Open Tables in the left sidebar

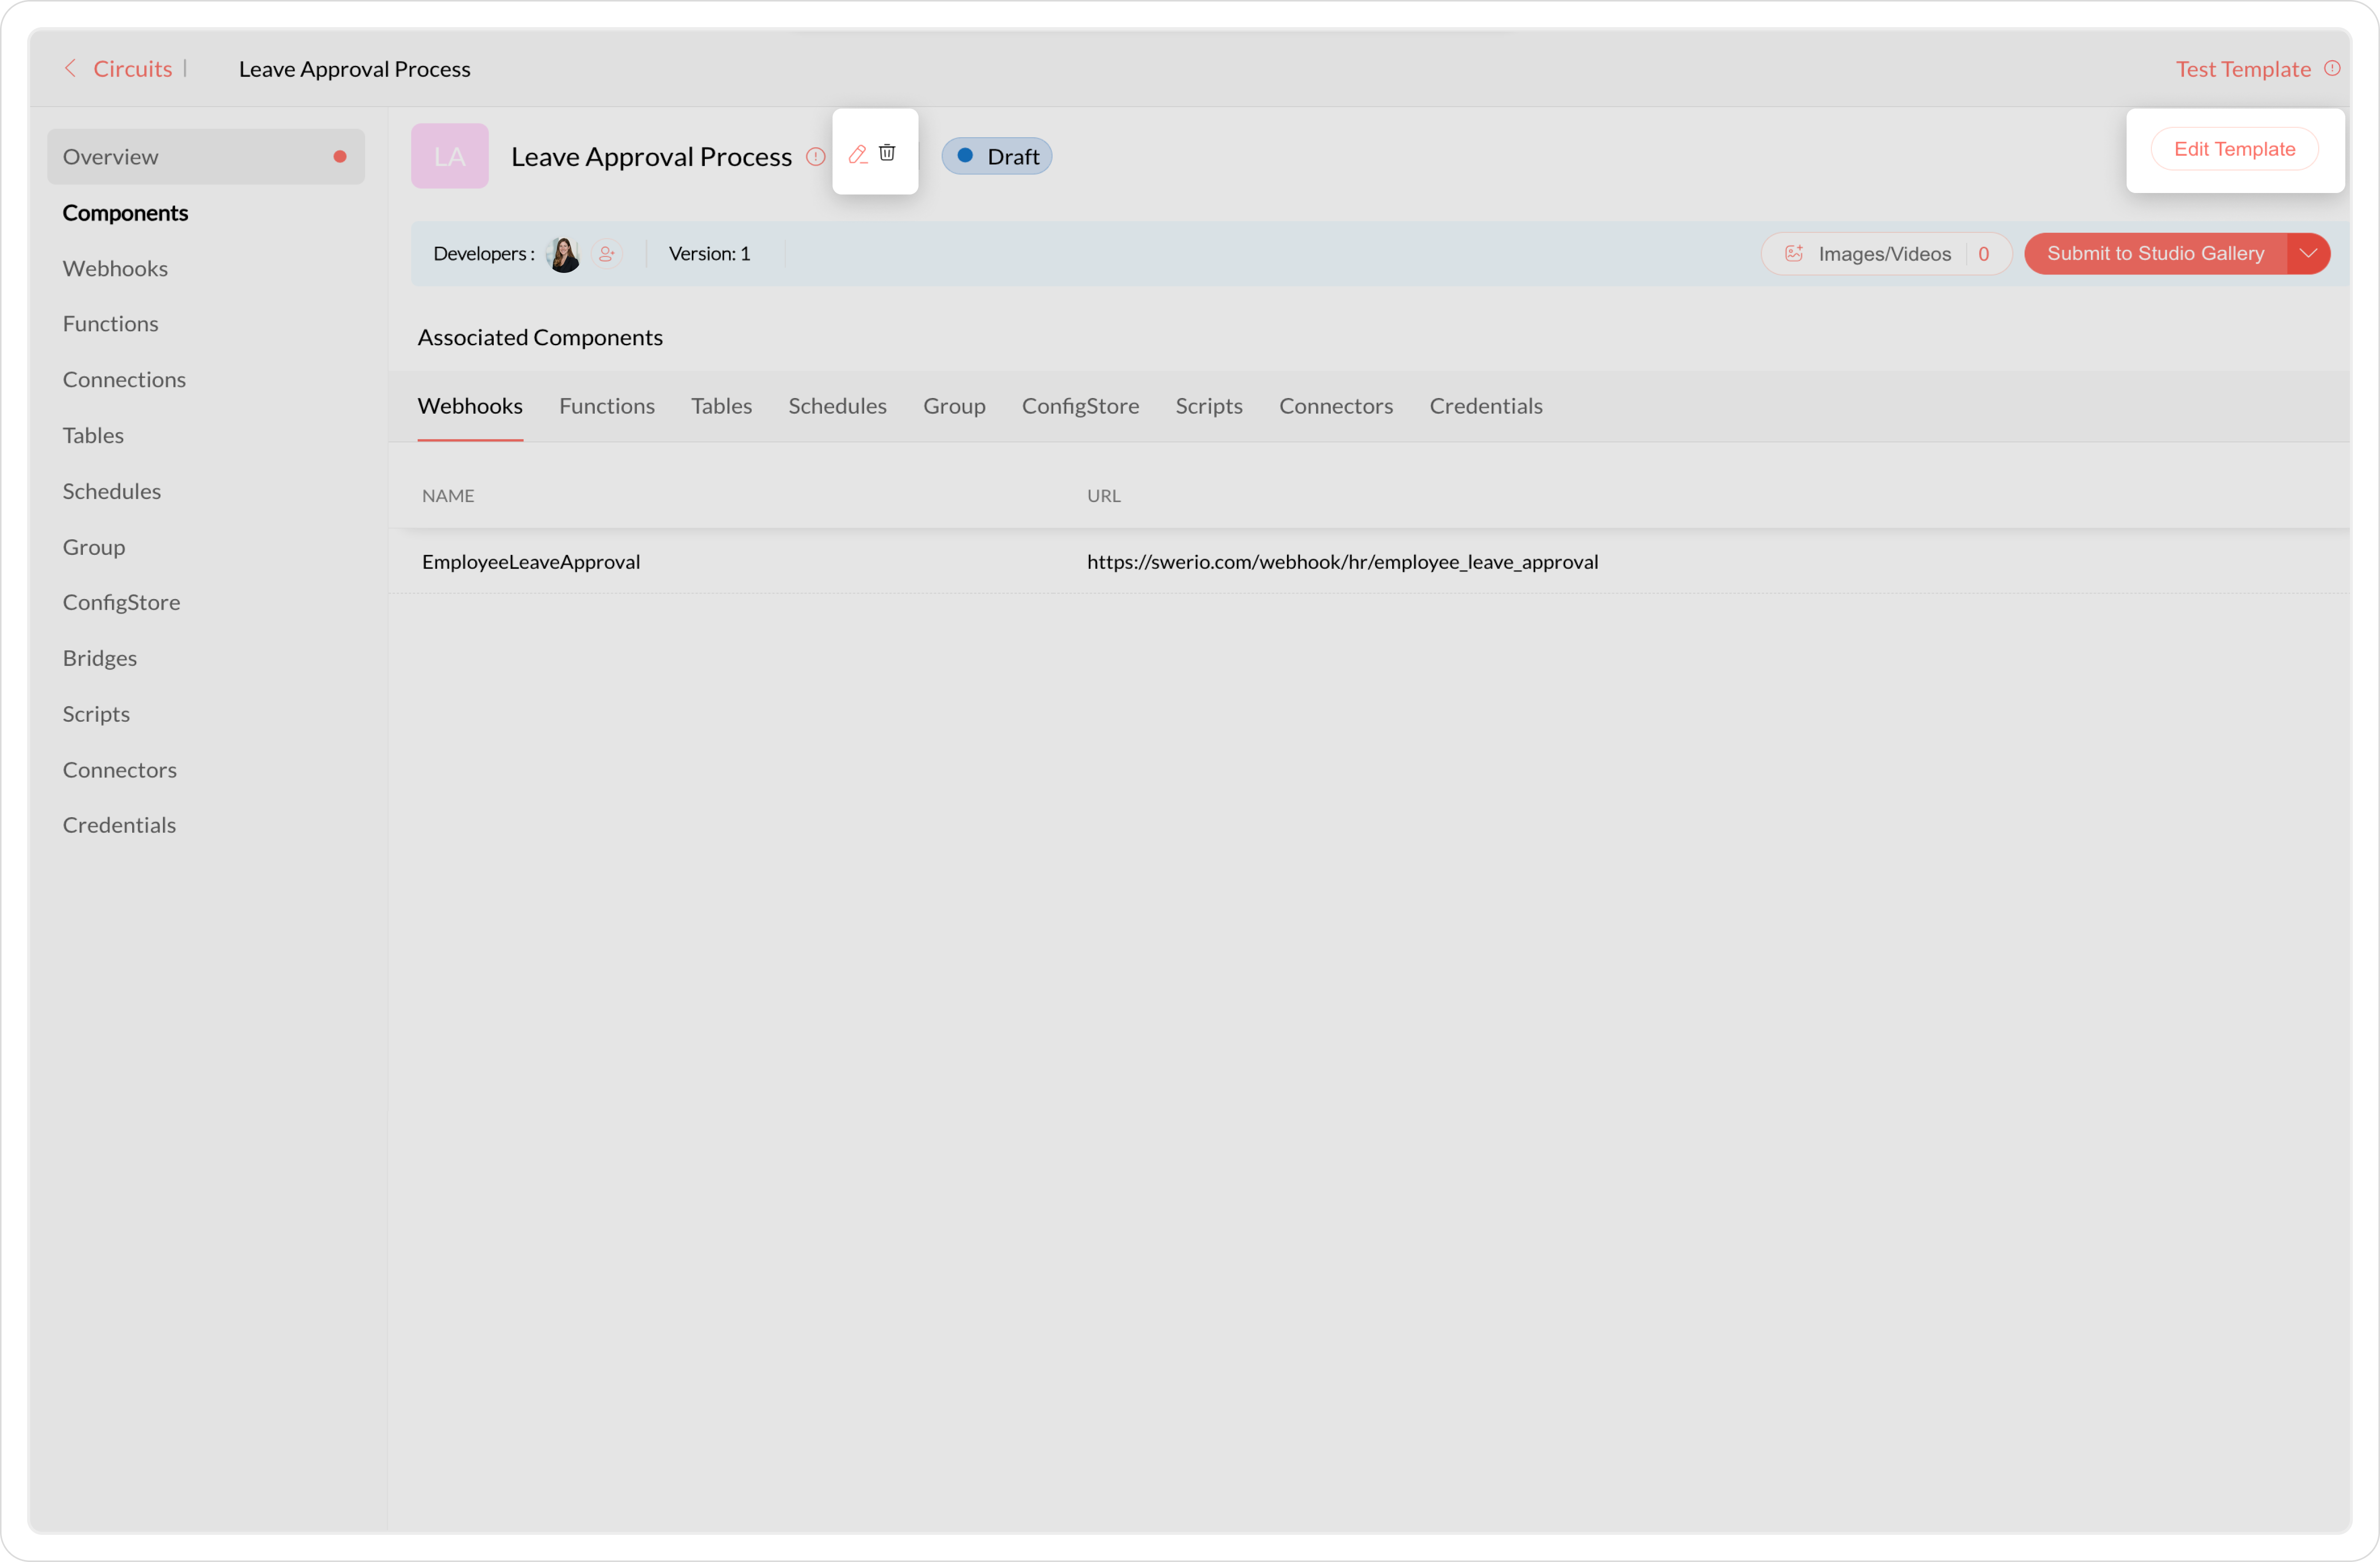[x=93, y=436]
